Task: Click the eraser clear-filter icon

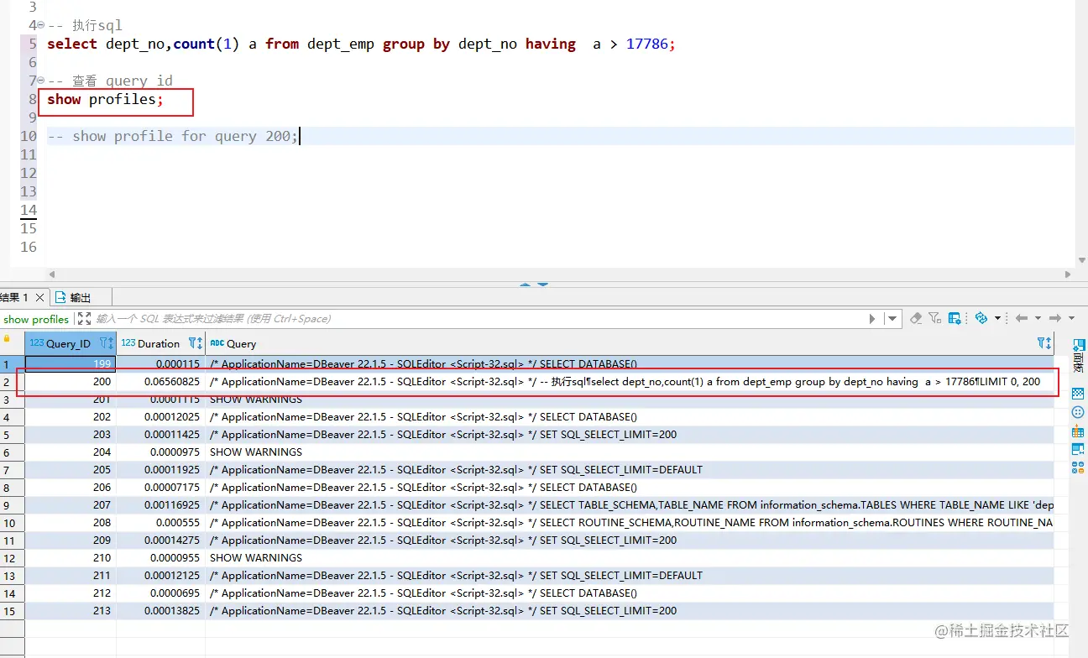Action: click(916, 318)
